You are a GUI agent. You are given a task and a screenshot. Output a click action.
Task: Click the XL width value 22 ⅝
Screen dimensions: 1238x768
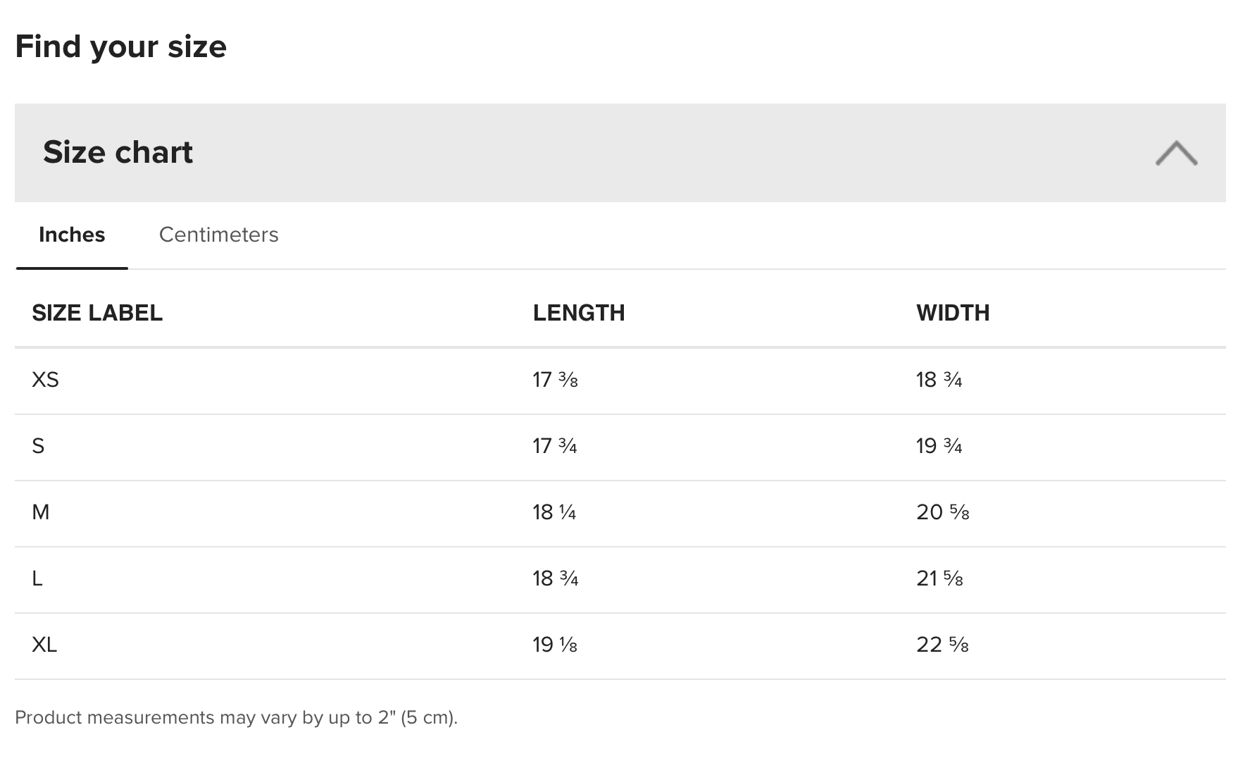pyautogui.click(x=942, y=645)
